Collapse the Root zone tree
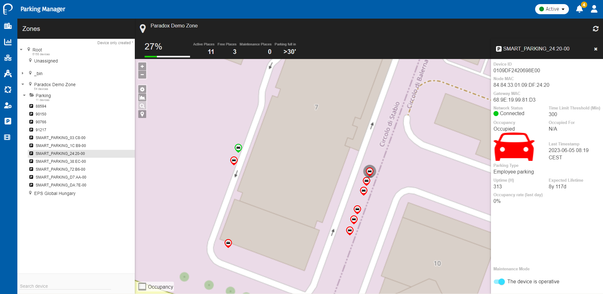Screen dimensions: 603x294 (21, 50)
